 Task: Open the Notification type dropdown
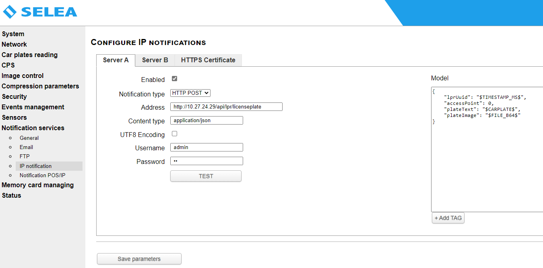click(190, 93)
